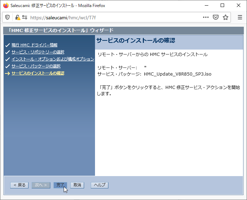Click the サービスのインストールの確認 link
247x200 pixels.
[38, 73]
